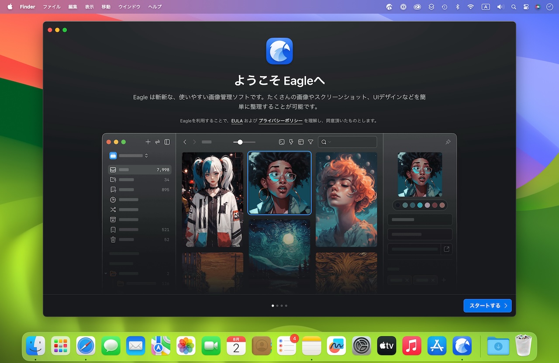The width and height of the screenshot is (559, 363).
Task: Open the Wi-Fi status menu
Action: [470, 7]
